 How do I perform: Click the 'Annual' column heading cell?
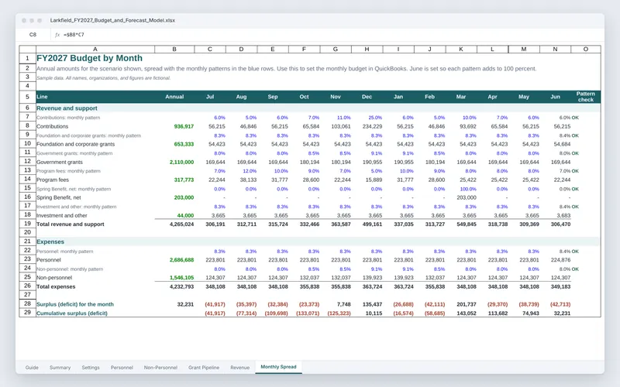[174, 97]
